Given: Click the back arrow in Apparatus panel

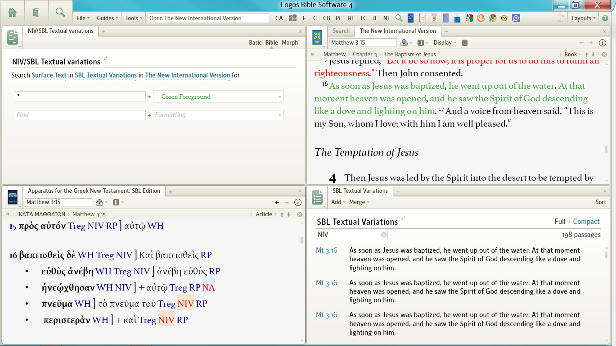Looking at the screenshot, I should pyautogui.click(x=277, y=203).
